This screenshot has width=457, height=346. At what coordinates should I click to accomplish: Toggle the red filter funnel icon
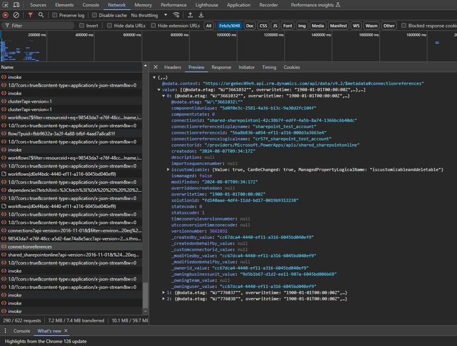pos(30,15)
